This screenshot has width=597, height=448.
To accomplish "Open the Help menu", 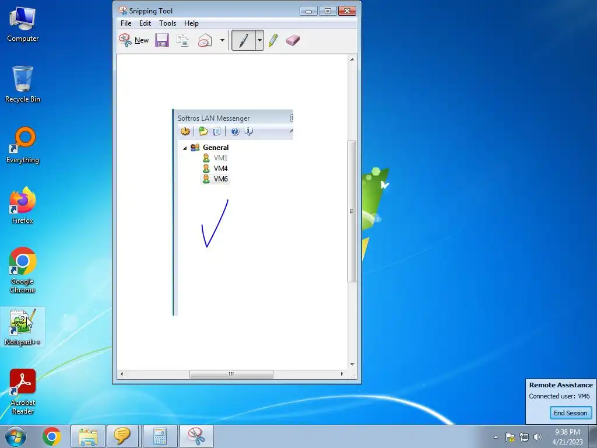I will pyautogui.click(x=191, y=23).
